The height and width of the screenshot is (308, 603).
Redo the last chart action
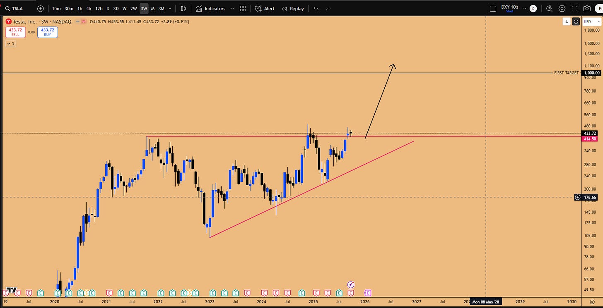point(328,8)
